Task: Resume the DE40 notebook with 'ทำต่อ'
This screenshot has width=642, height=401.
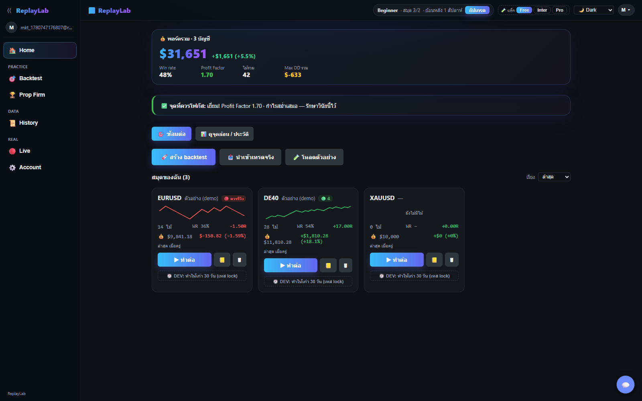Action: point(291,265)
